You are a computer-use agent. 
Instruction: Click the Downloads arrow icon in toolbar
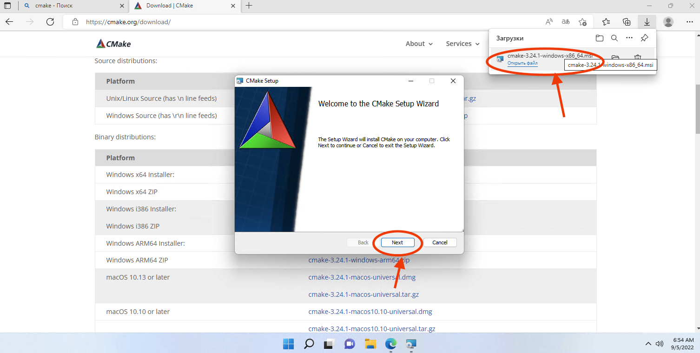click(647, 22)
